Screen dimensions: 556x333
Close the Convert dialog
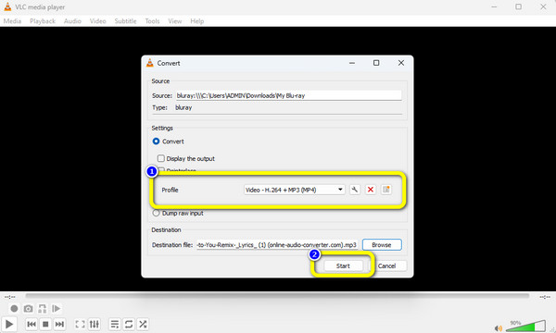(401, 63)
